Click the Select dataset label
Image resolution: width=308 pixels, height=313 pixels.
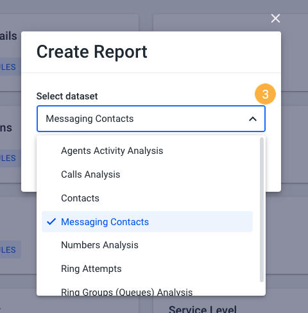click(67, 96)
